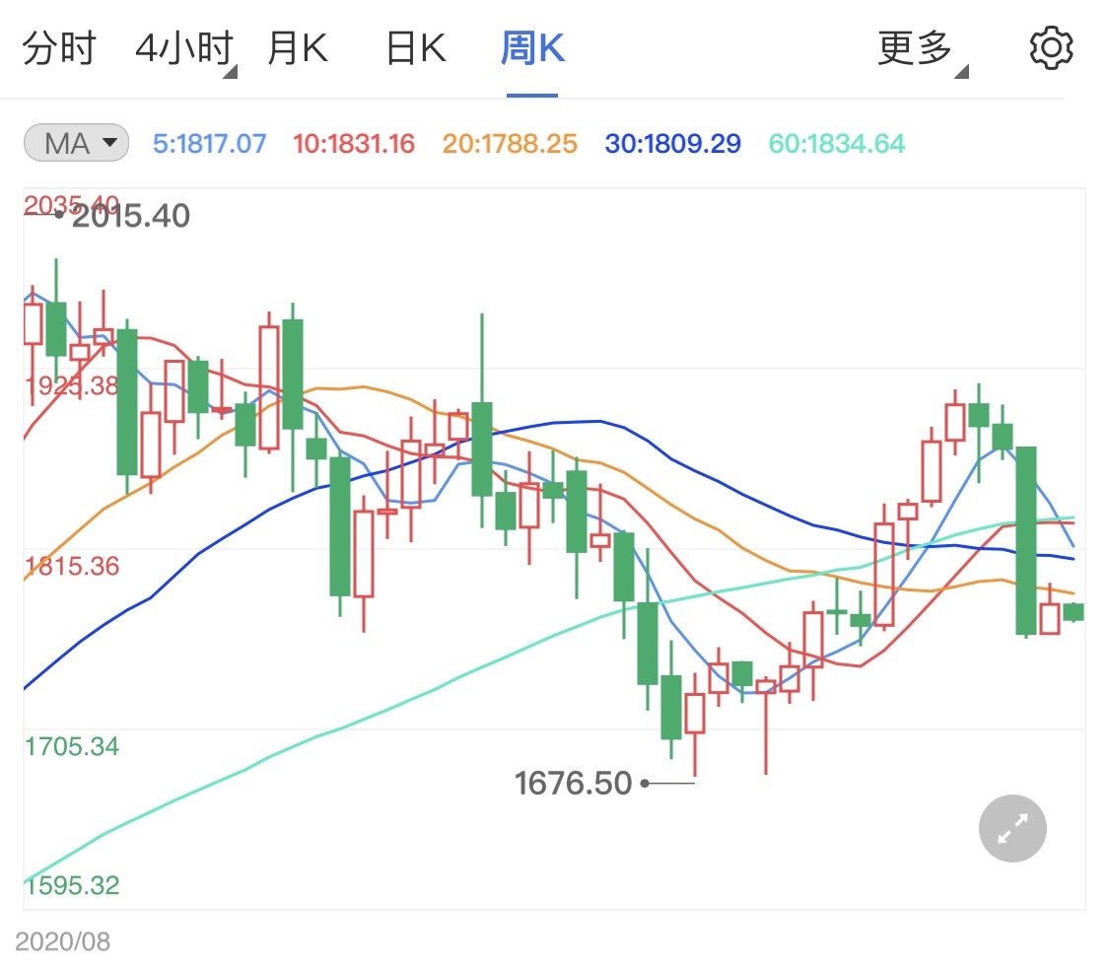Switch to the 分时 tab
The image size is (1109, 966).
coord(59,48)
